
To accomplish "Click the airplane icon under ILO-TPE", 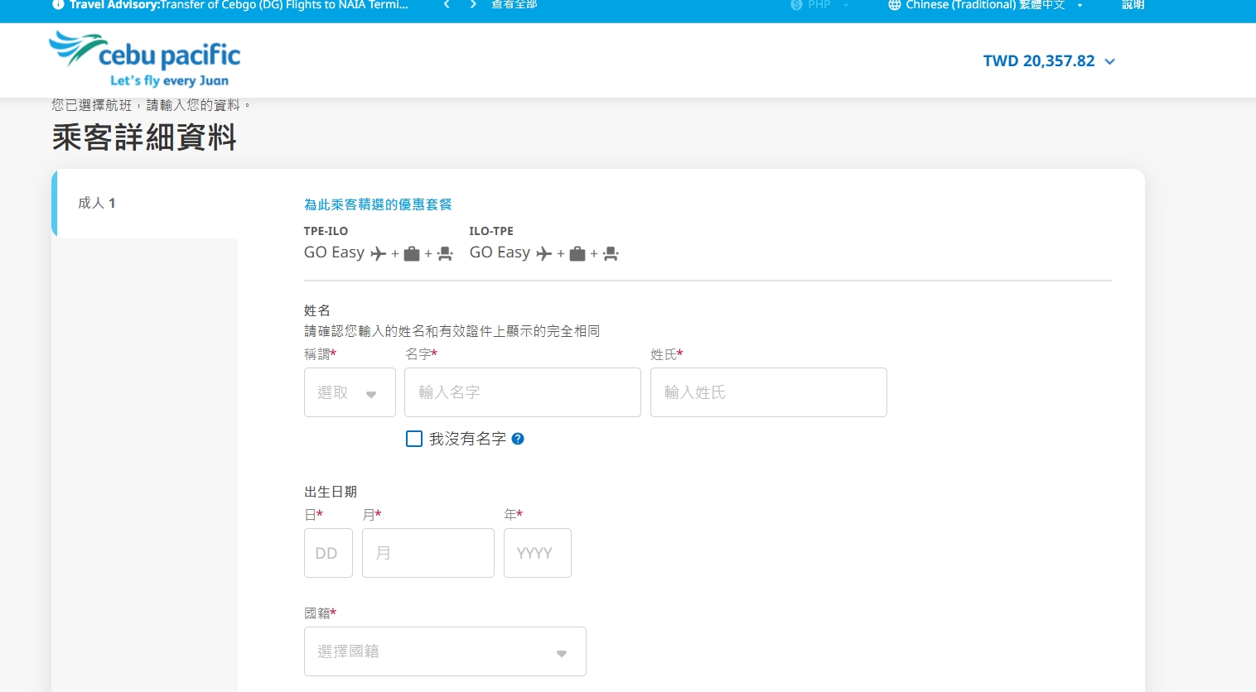I will 544,253.
